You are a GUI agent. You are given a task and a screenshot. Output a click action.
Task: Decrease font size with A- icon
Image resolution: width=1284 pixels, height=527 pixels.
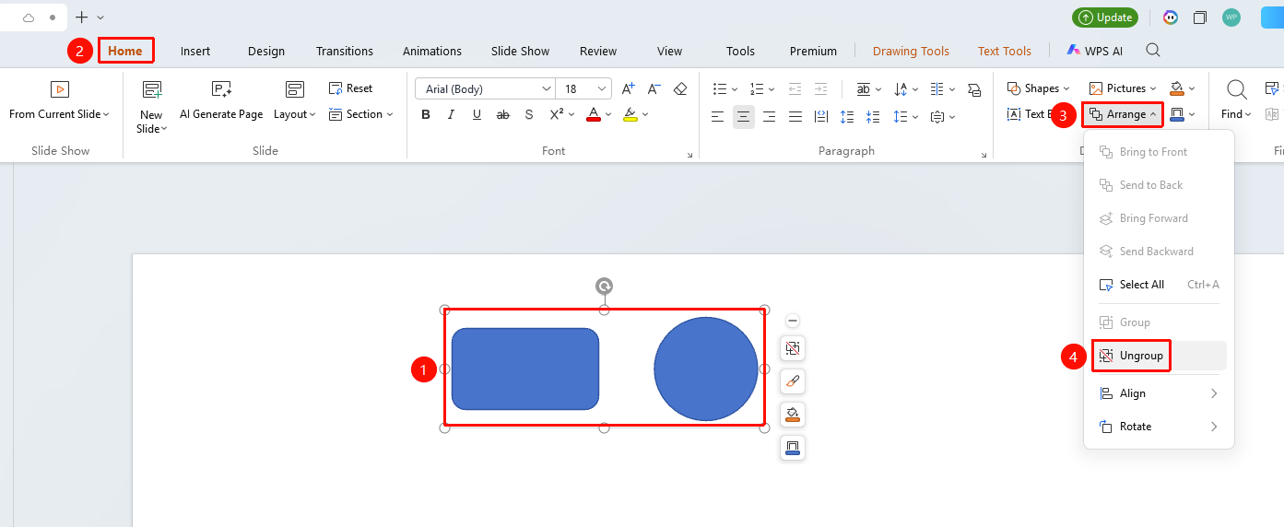coord(654,88)
